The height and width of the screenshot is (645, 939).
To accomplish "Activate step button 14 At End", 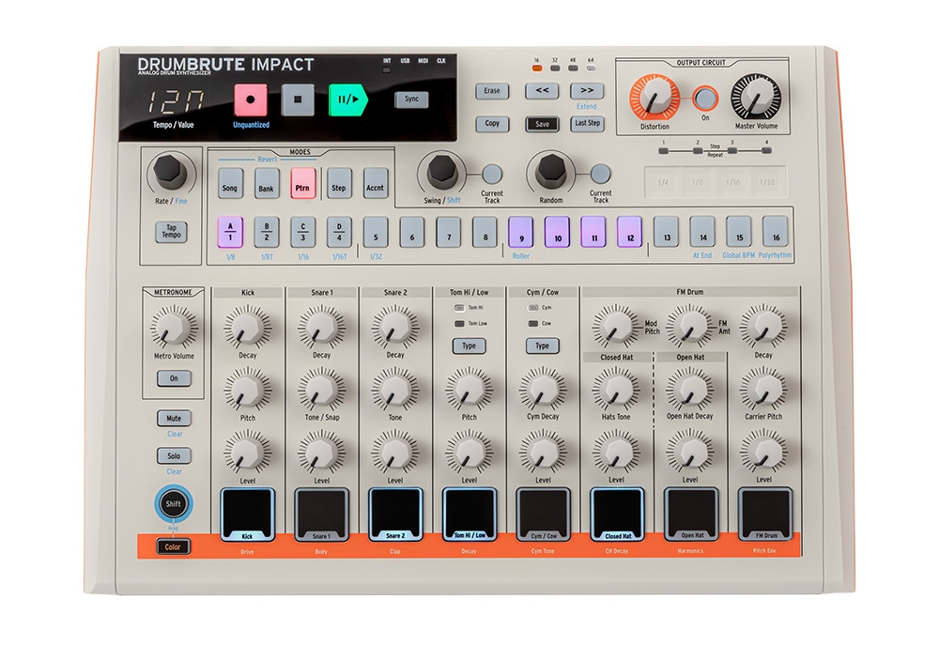I will coord(703,232).
